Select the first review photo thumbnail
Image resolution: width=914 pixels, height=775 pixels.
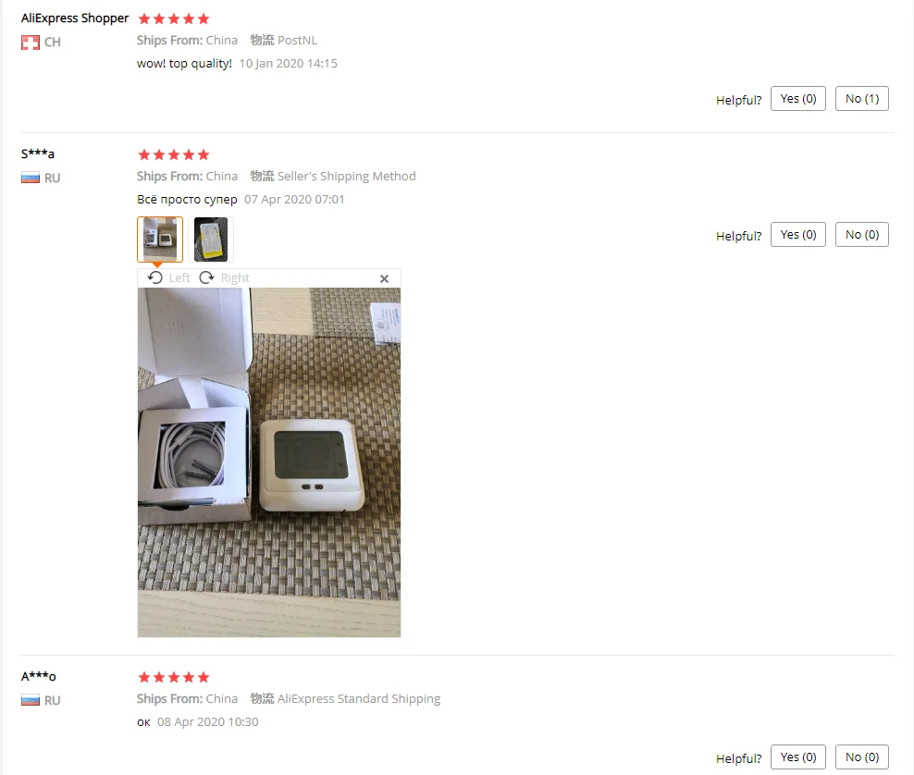[160, 240]
